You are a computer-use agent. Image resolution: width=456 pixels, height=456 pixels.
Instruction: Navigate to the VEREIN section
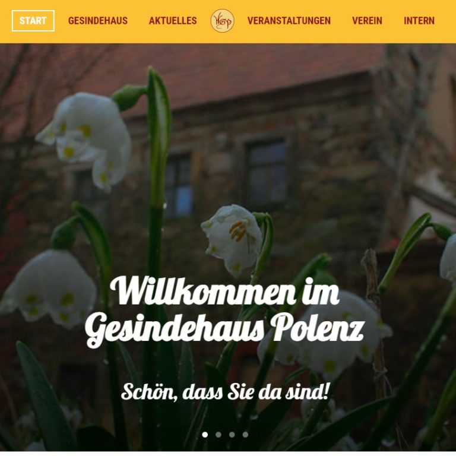point(367,21)
